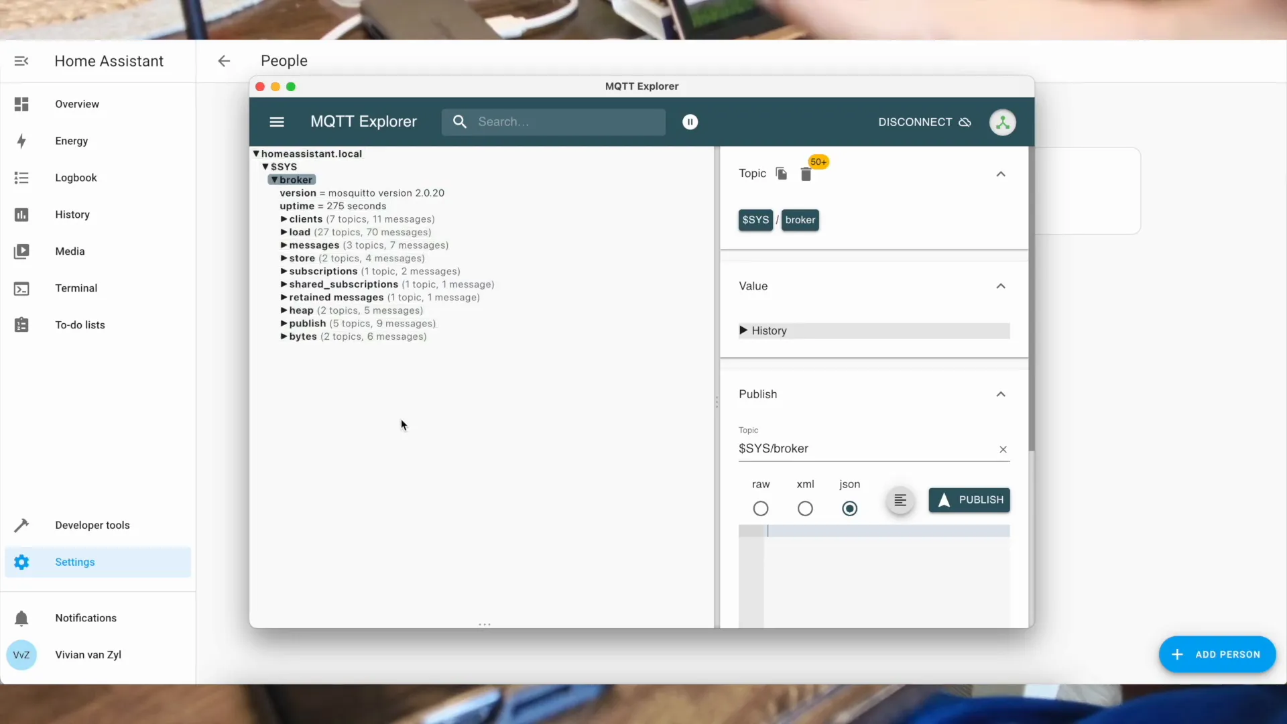The height and width of the screenshot is (724, 1287).
Task: Open Logbook in the Home Assistant sidebar
Action: tap(98, 178)
